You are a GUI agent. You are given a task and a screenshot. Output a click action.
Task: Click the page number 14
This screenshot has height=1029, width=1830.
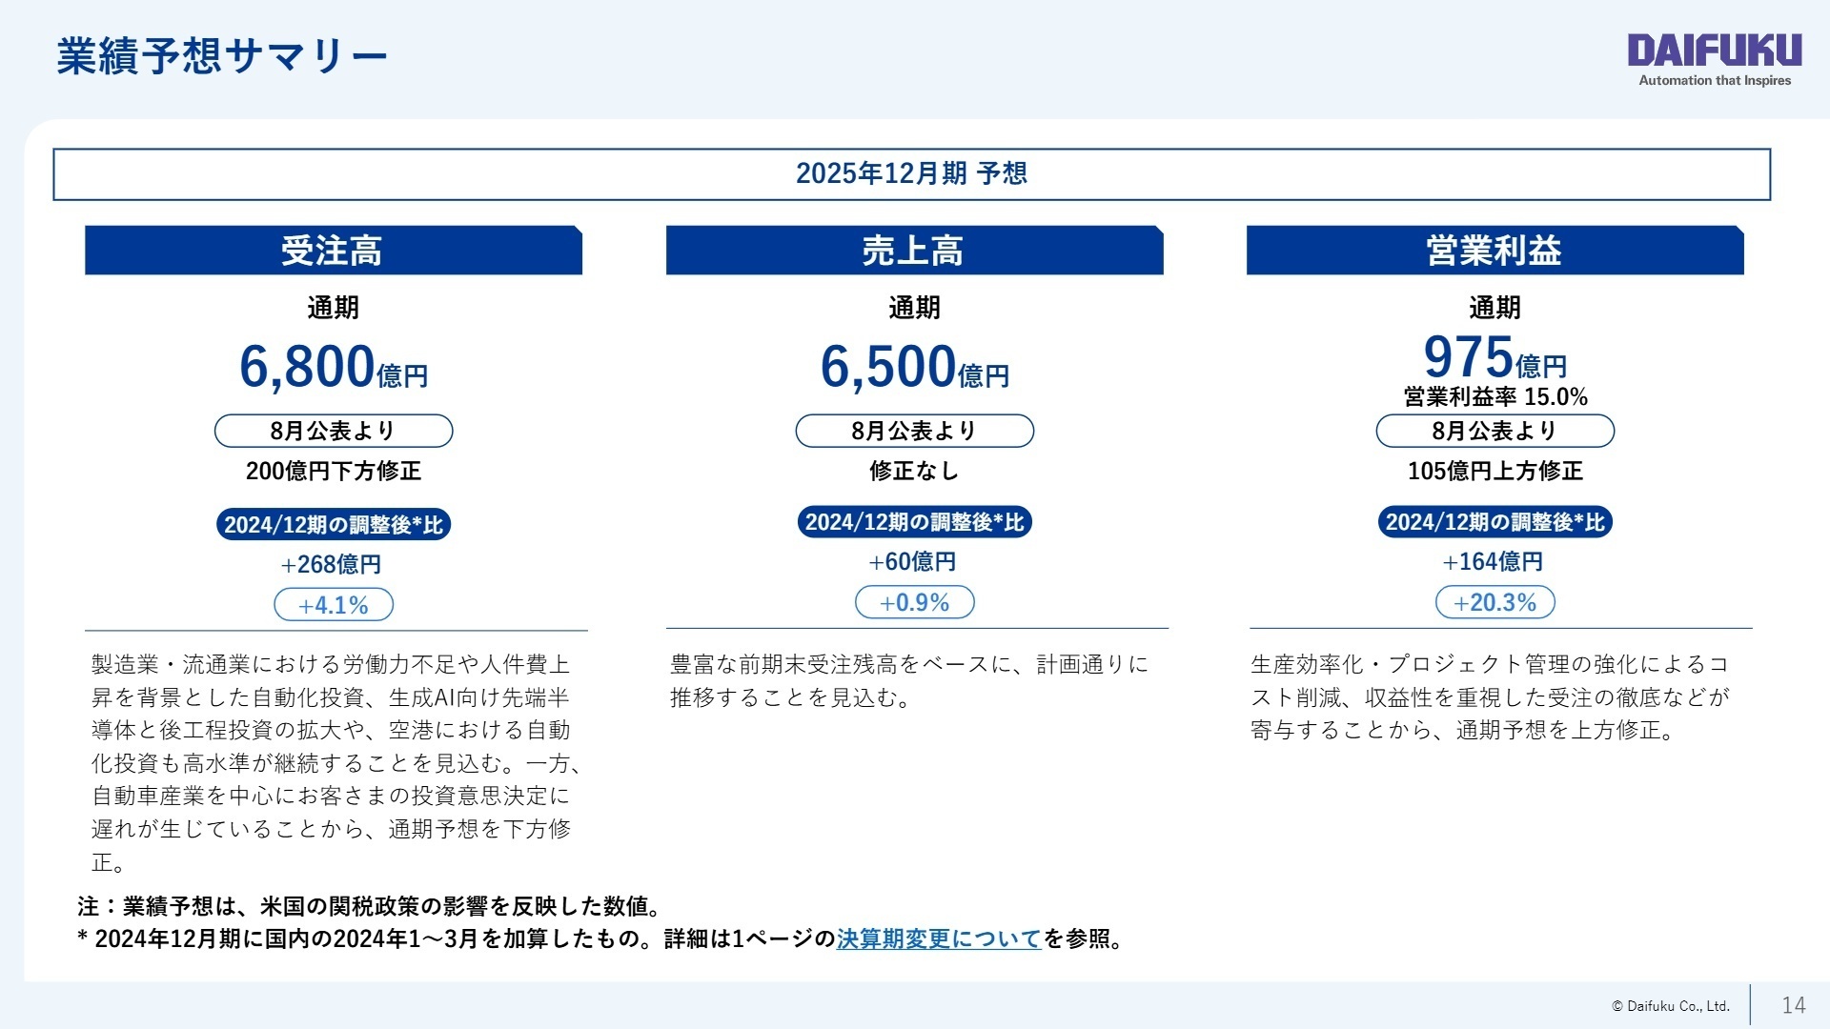1796,1004
